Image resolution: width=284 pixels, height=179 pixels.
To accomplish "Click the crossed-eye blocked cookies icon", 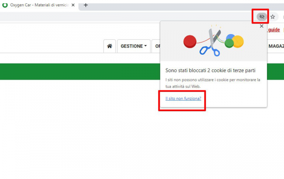I will click(262, 17).
